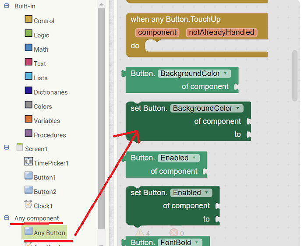Click the notAlreadyHandled parameter
Screen dimensions: 304x246
[221, 32]
